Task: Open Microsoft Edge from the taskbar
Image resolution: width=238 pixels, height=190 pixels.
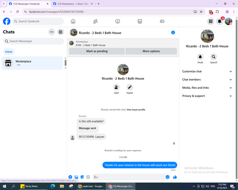Action: pos(53,186)
